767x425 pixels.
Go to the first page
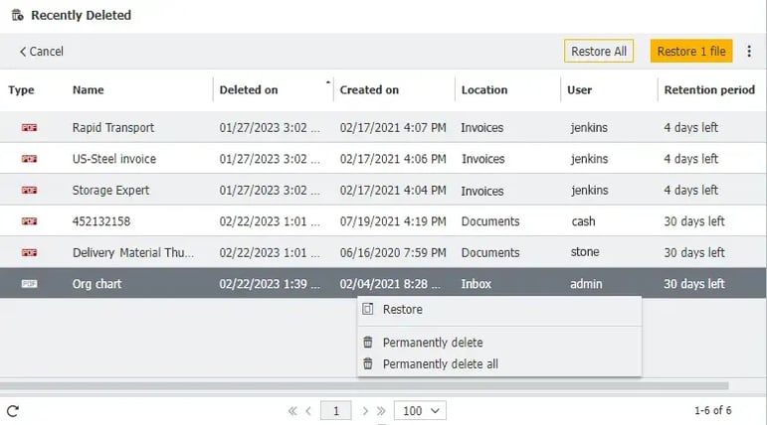click(292, 411)
